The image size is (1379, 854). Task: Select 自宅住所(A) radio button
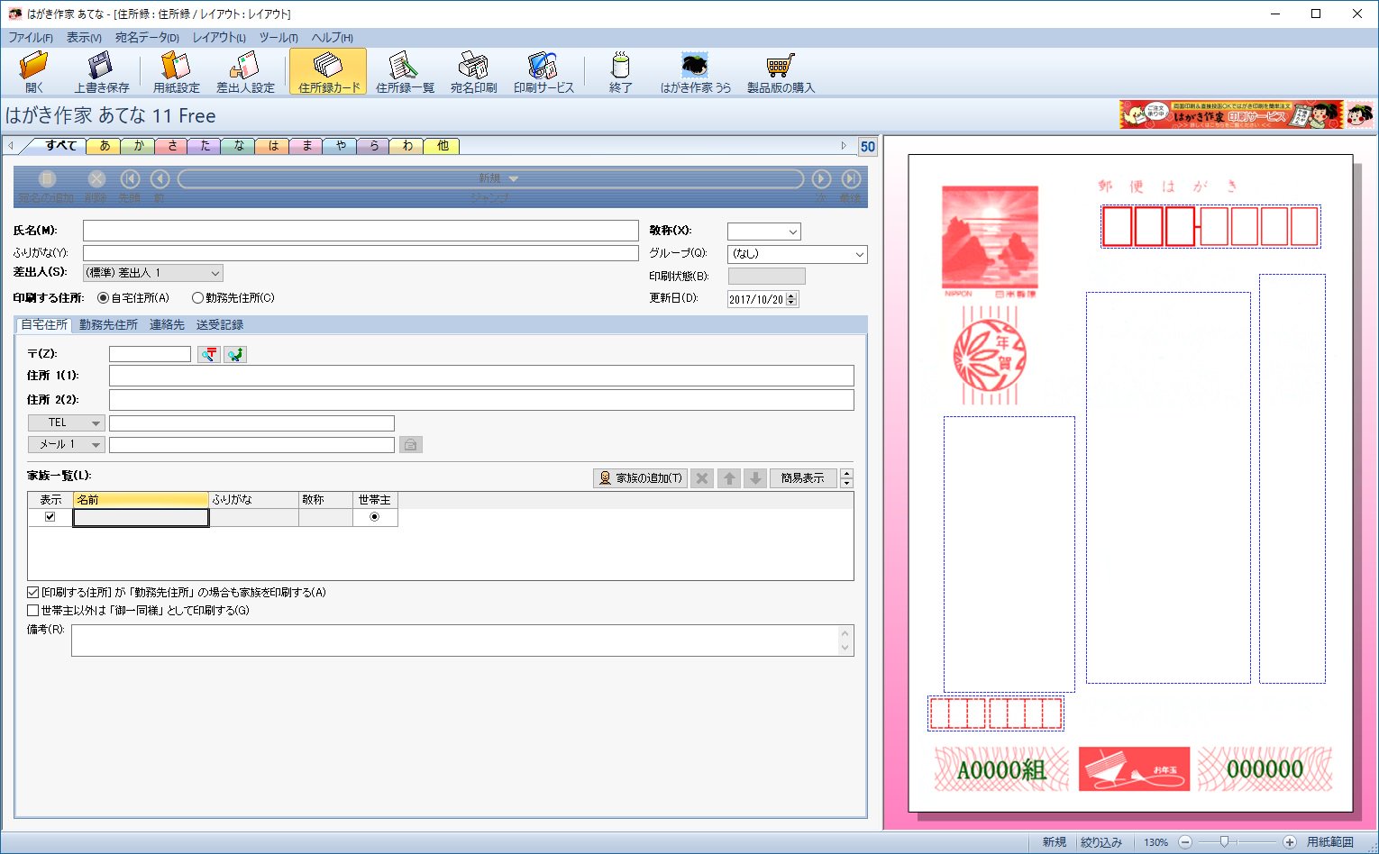pos(103,297)
